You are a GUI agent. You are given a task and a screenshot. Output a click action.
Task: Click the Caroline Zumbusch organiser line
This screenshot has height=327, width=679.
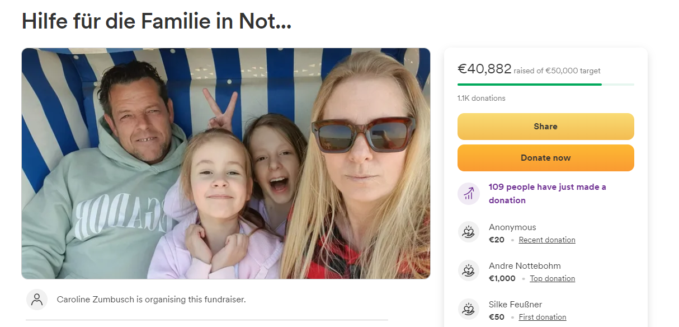151,300
